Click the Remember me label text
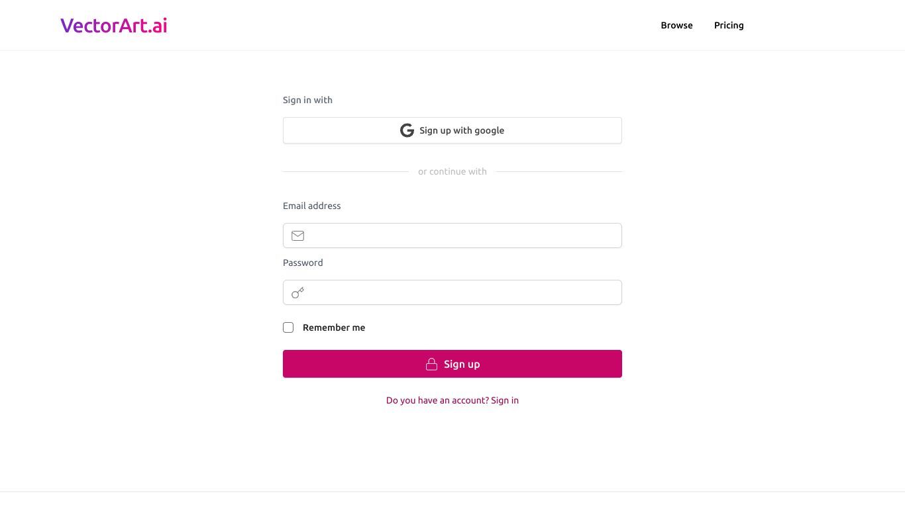This screenshot has height=508, width=905. 334,327
